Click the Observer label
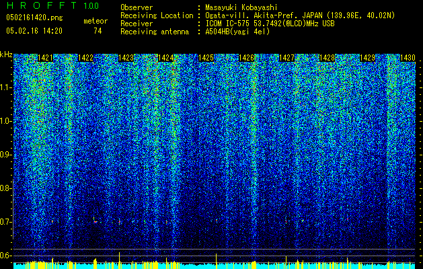The width and height of the screenshot is (423, 269). click(x=137, y=7)
